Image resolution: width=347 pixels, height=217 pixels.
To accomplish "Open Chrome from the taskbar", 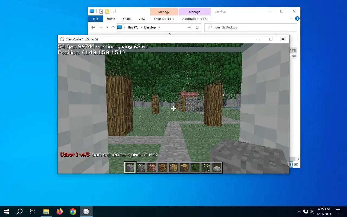I will click(x=73, y=212).
